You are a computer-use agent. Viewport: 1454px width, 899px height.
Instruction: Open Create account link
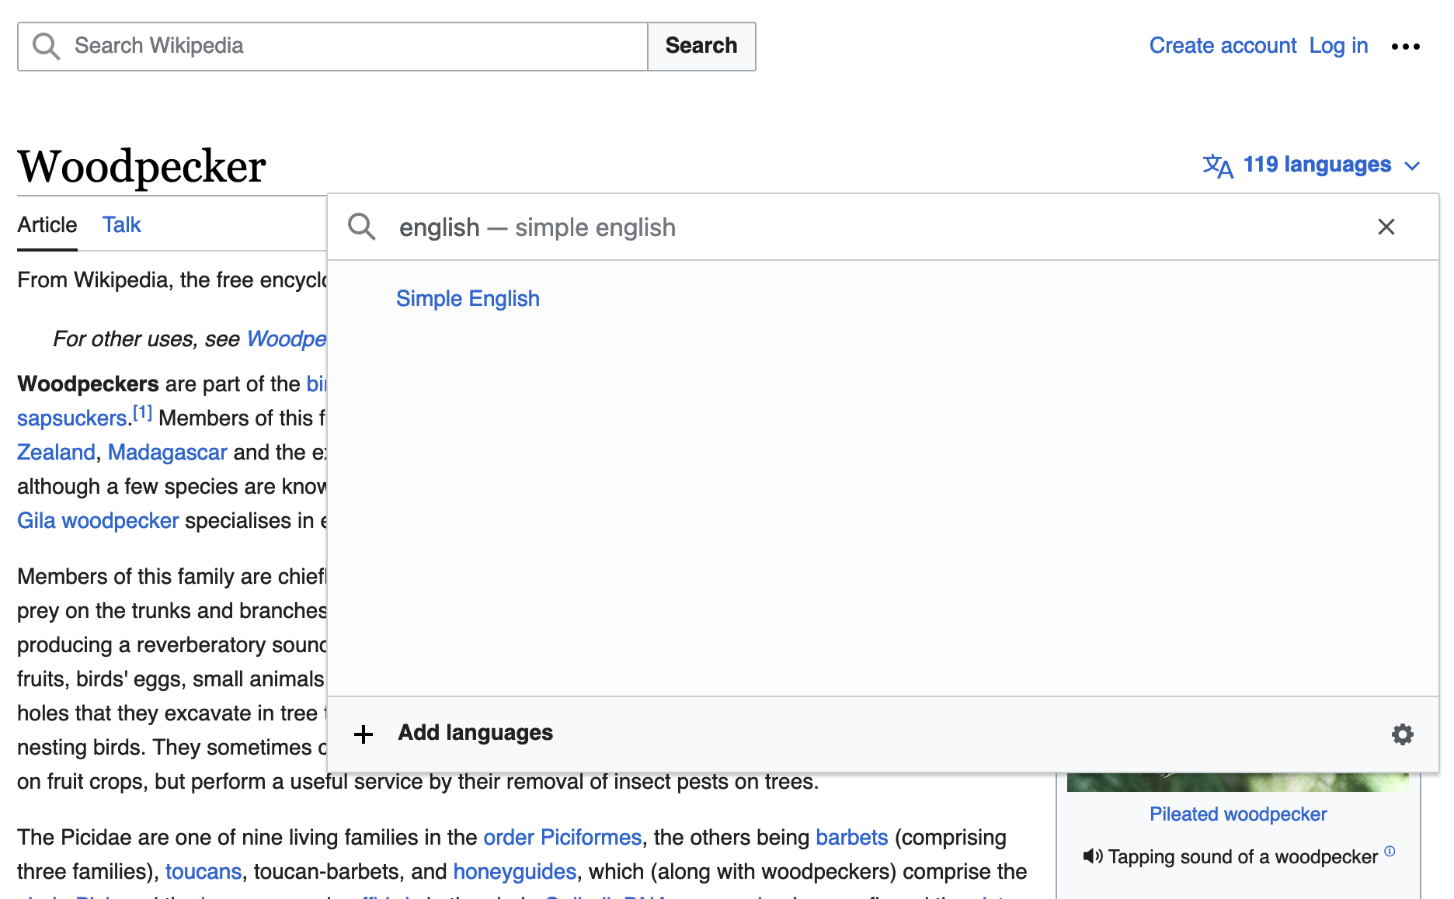tap(1223, 46)
